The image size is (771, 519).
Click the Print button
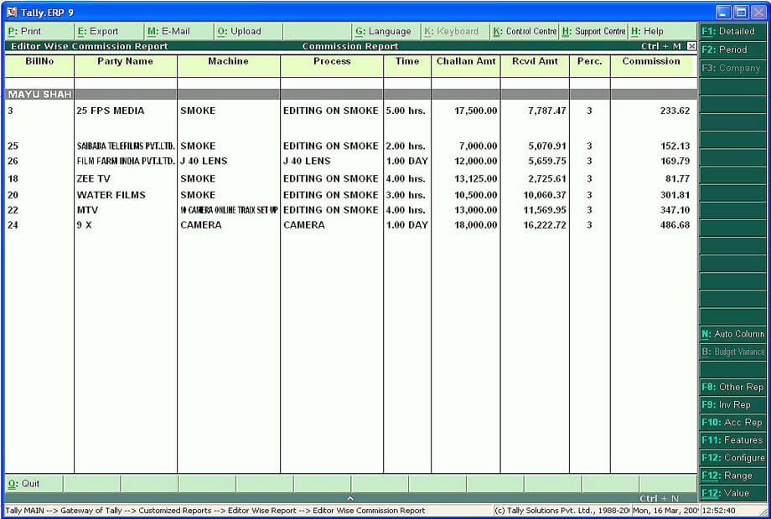pos(39,32)
